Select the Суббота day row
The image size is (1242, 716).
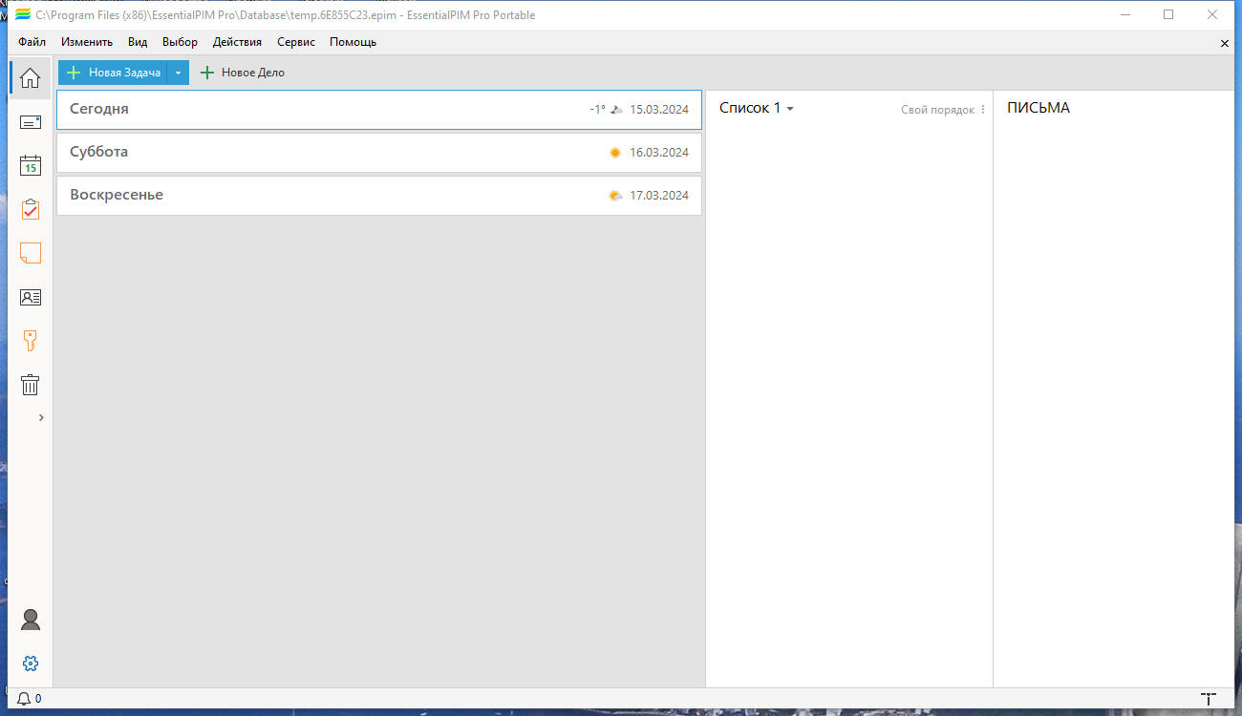pos(379,153)
